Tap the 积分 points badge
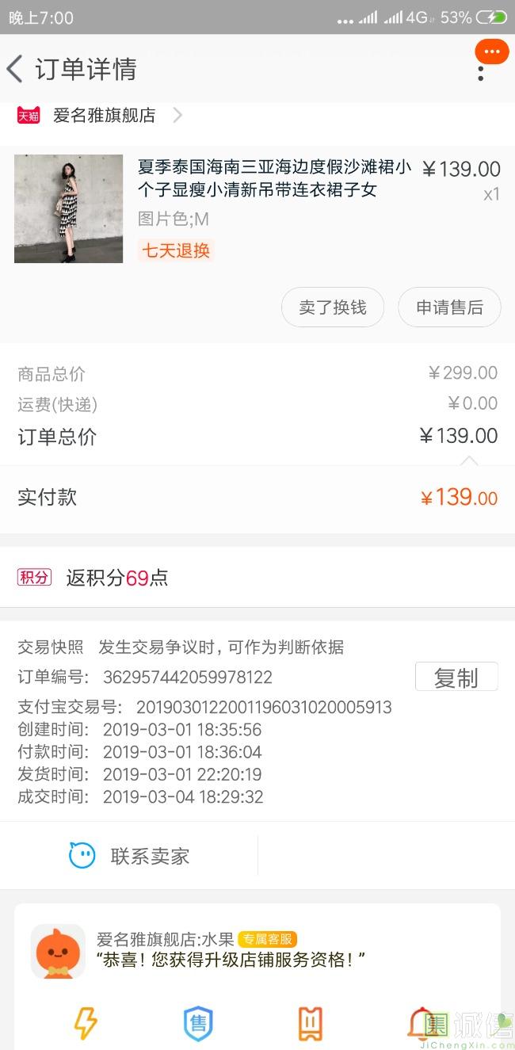 click(34, 577)
